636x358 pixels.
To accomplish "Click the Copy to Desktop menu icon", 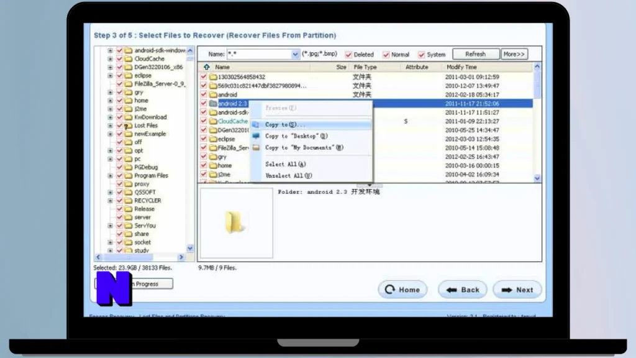I will 256,136.
